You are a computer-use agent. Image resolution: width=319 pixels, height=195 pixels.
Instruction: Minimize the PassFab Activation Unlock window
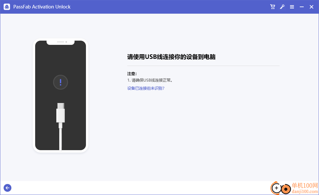point(302,7)
